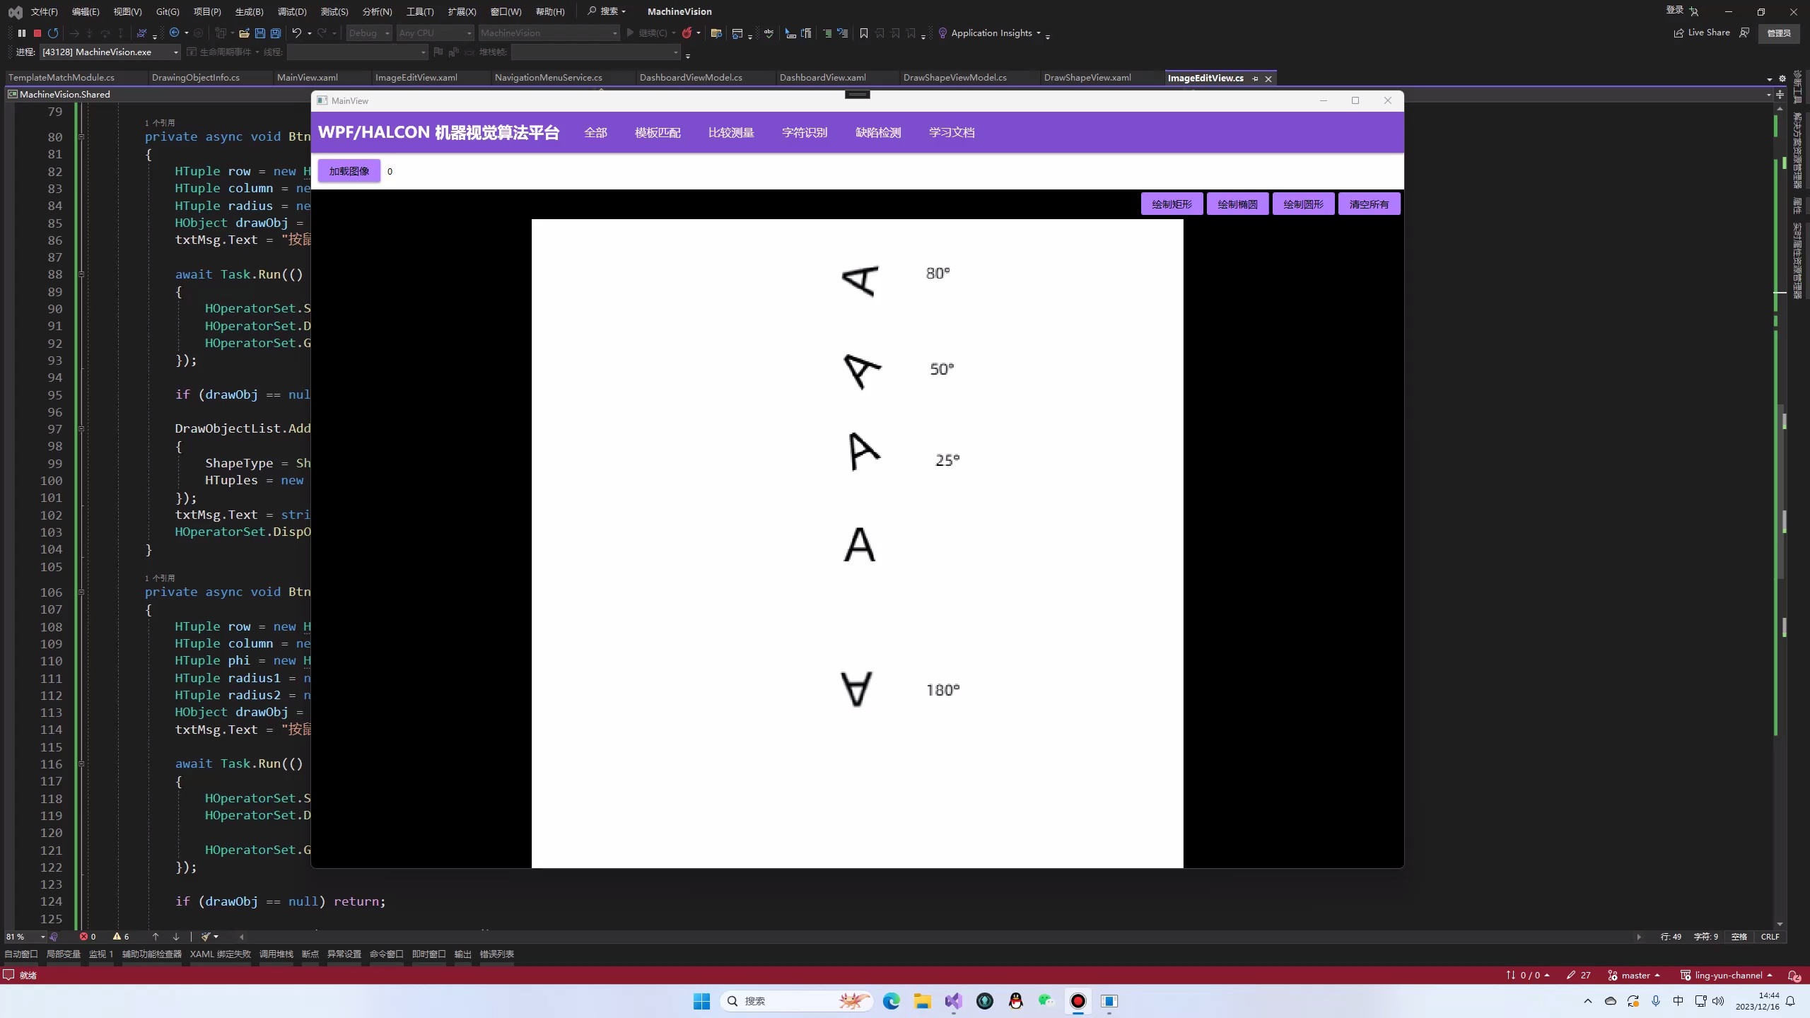Click the Save all files icon
The image size is (1810, 1018).
click(x=276, y=33)
